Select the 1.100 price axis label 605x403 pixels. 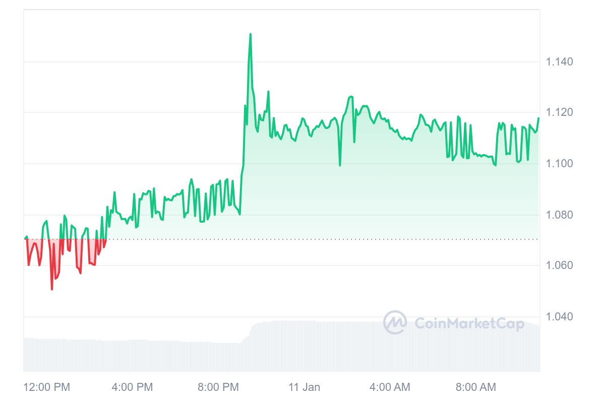tap(559, 163)
